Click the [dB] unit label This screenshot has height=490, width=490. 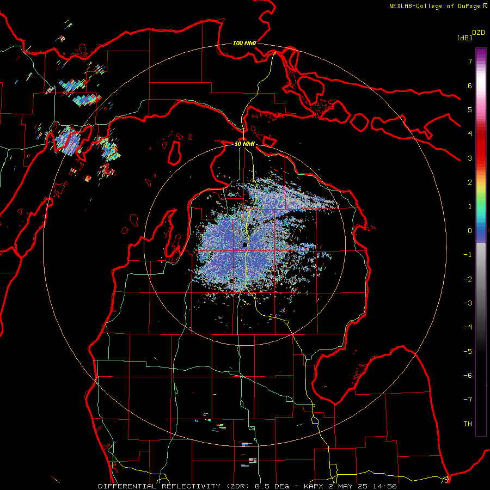(465, 38)
